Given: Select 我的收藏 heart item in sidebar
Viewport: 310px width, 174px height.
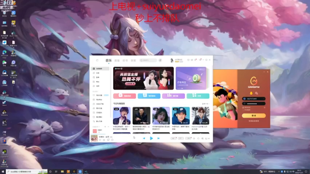Looking at the screenshot, I should click(100, 95).
